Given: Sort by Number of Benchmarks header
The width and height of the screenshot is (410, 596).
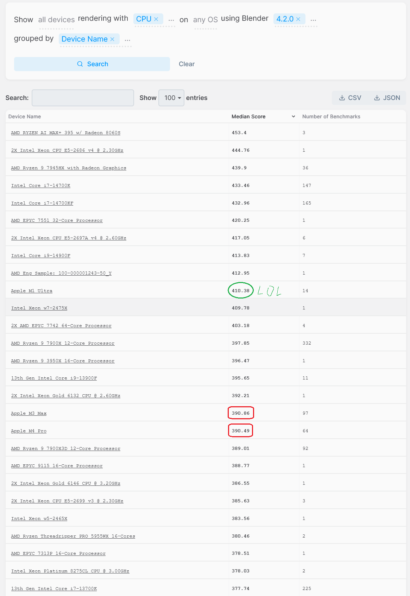Looking at the screenshot, I should [x=331, y=117].
